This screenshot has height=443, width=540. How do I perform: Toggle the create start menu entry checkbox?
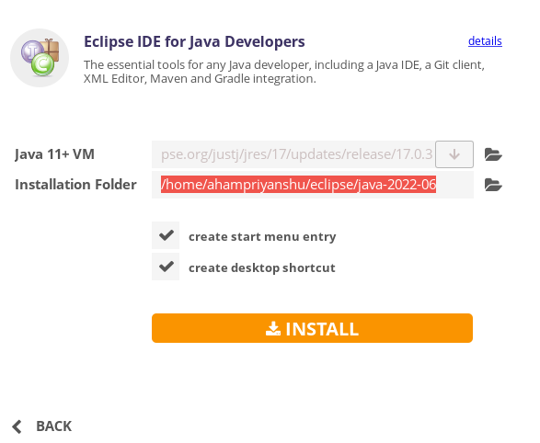(x=166, y=235)
